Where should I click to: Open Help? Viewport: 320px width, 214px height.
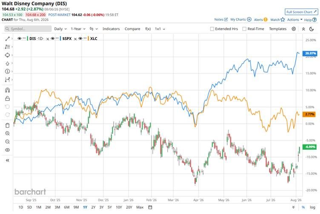point(310,20)
